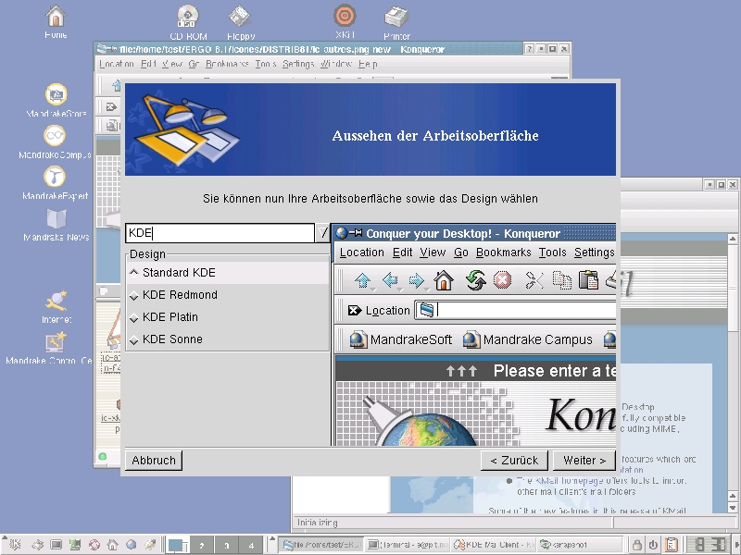Open Edit menu in the background Konqueror window
This screenshot has height=555, width=741.
click(148, 64)
